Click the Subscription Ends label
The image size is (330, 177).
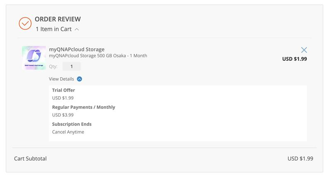72,124
